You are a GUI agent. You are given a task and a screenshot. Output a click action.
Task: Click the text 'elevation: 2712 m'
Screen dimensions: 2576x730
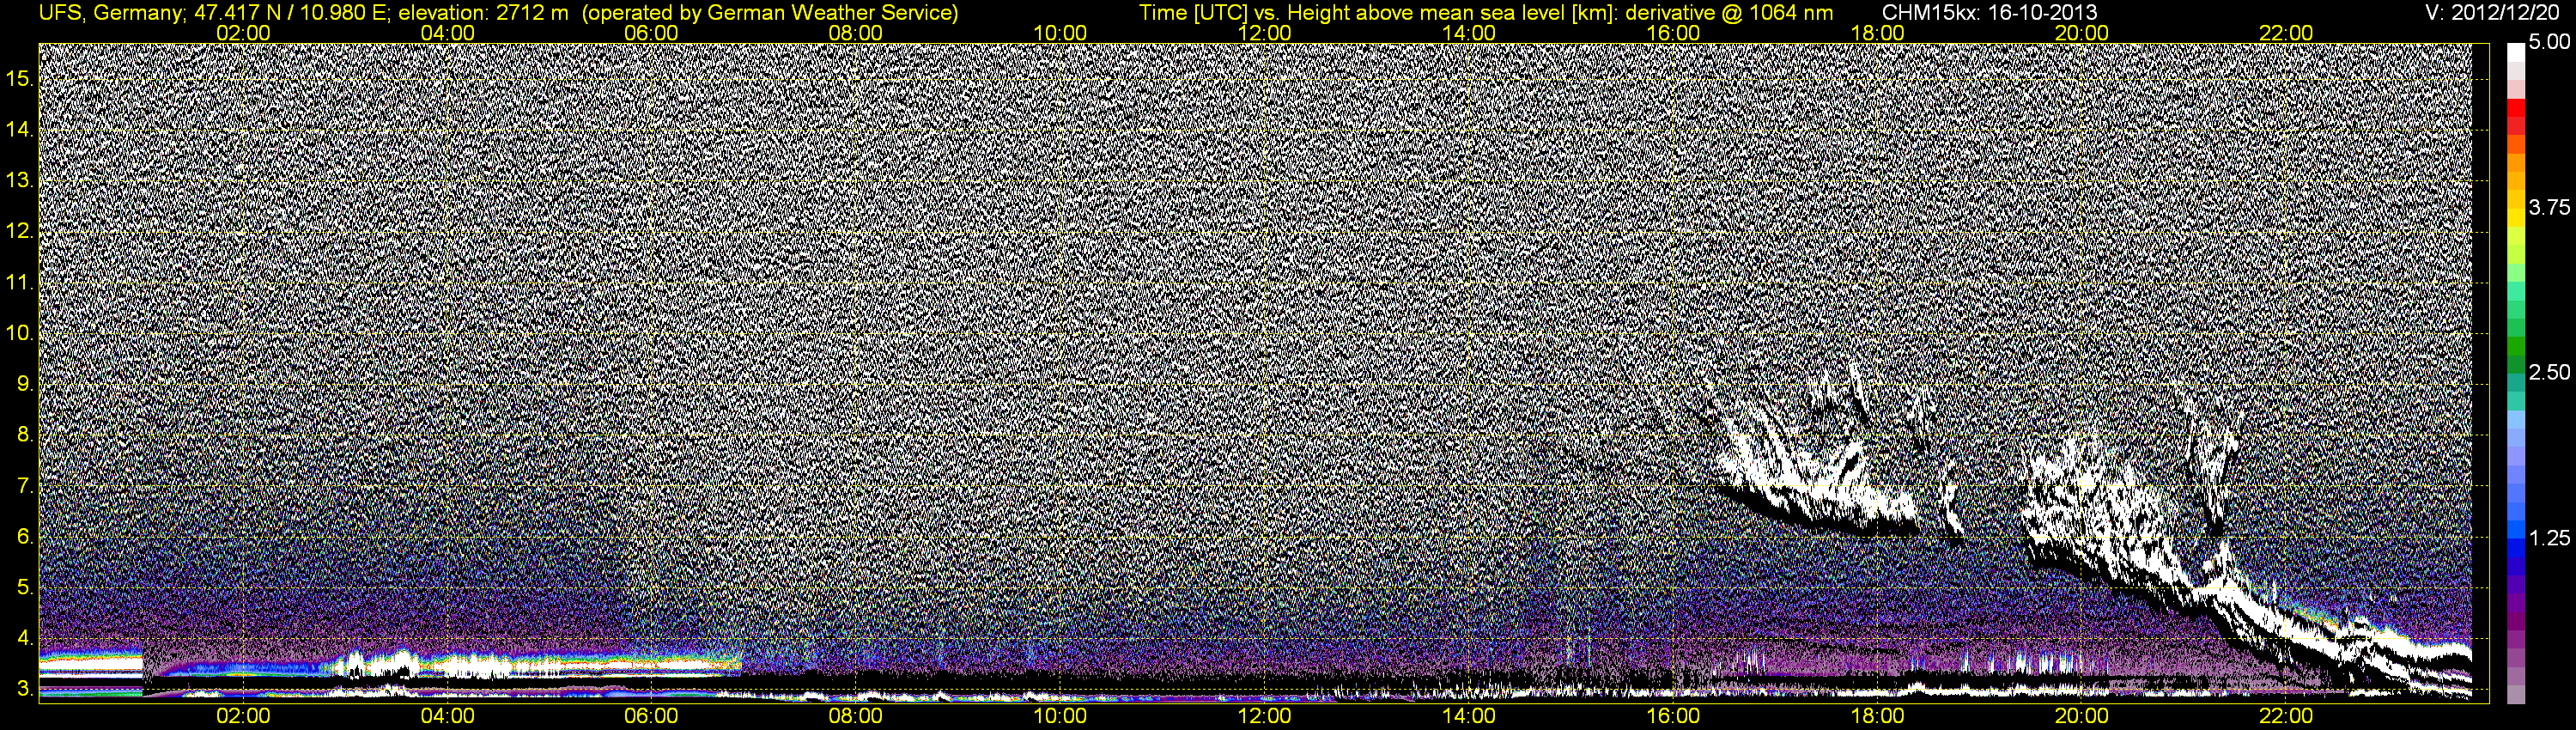[484, 13]
